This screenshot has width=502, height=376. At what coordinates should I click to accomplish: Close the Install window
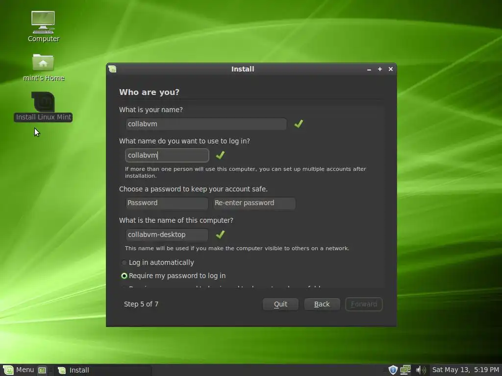click(x=391, y=69)
